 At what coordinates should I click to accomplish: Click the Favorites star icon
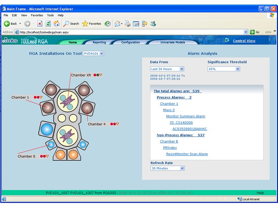click(x=84, y=24)
